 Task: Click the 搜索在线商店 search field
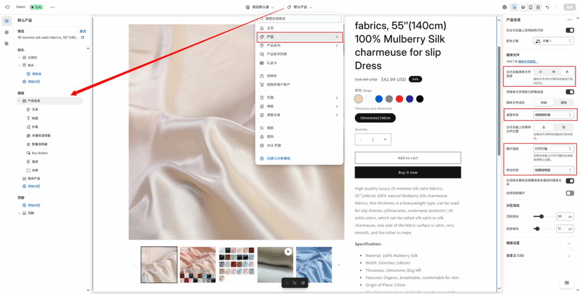click(x=299, y=19)
